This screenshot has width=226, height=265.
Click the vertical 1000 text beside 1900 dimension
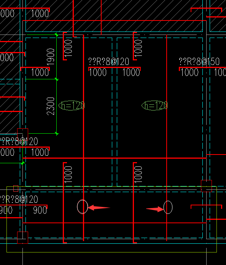coord(68,48)
